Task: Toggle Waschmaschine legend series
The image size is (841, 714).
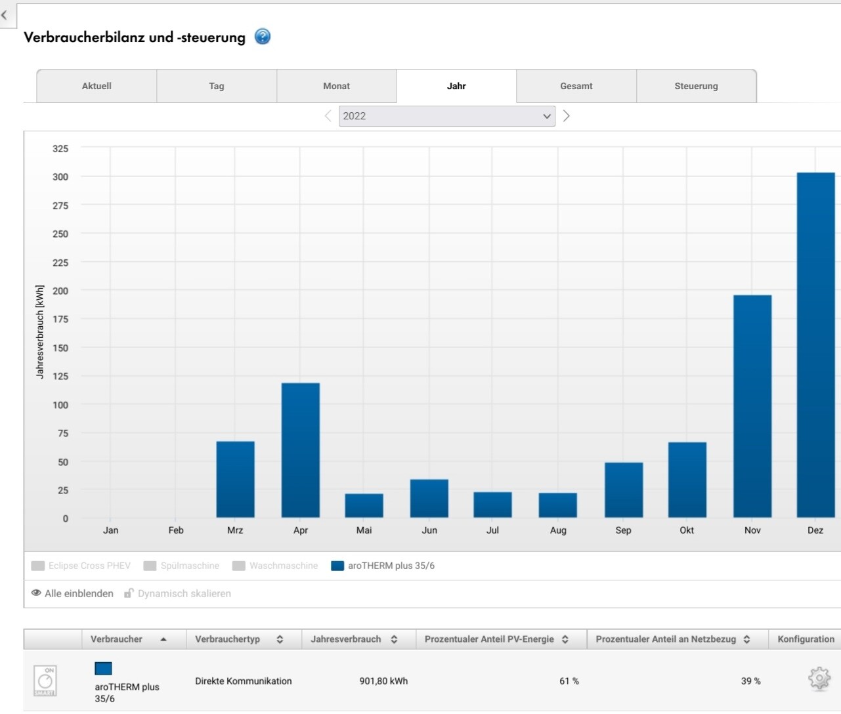Action: [274, 566]
